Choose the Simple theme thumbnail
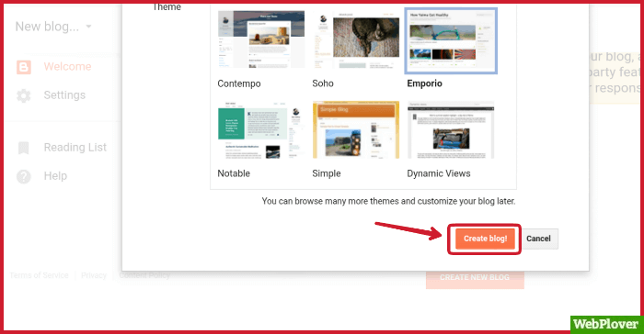644x334 pixels. point(356,130)
